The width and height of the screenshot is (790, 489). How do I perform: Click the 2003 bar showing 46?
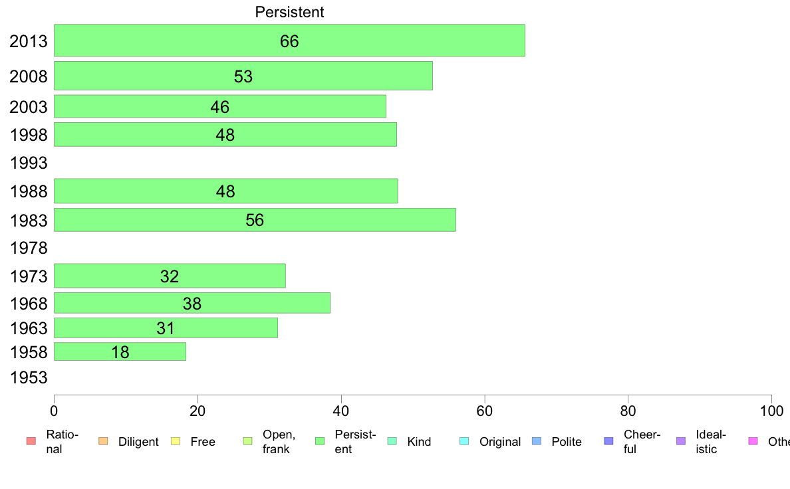[x=219, y=106]
